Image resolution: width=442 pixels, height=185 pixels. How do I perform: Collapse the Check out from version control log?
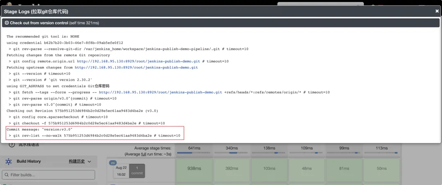(7, 23)
